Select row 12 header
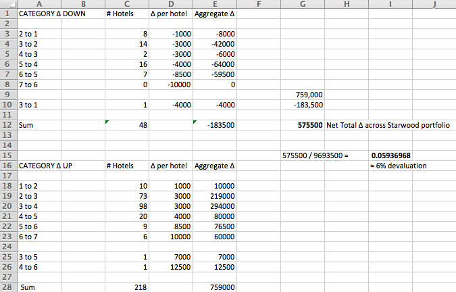 pos(8,125)
